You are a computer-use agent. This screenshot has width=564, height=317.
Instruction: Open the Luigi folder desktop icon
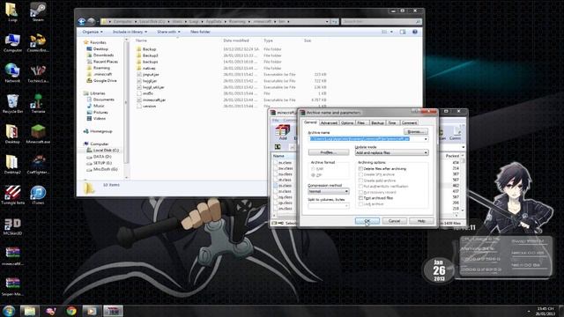[12, 11]
